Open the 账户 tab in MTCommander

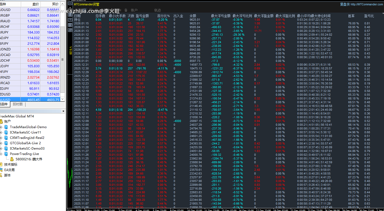click(x=134, y=10)
